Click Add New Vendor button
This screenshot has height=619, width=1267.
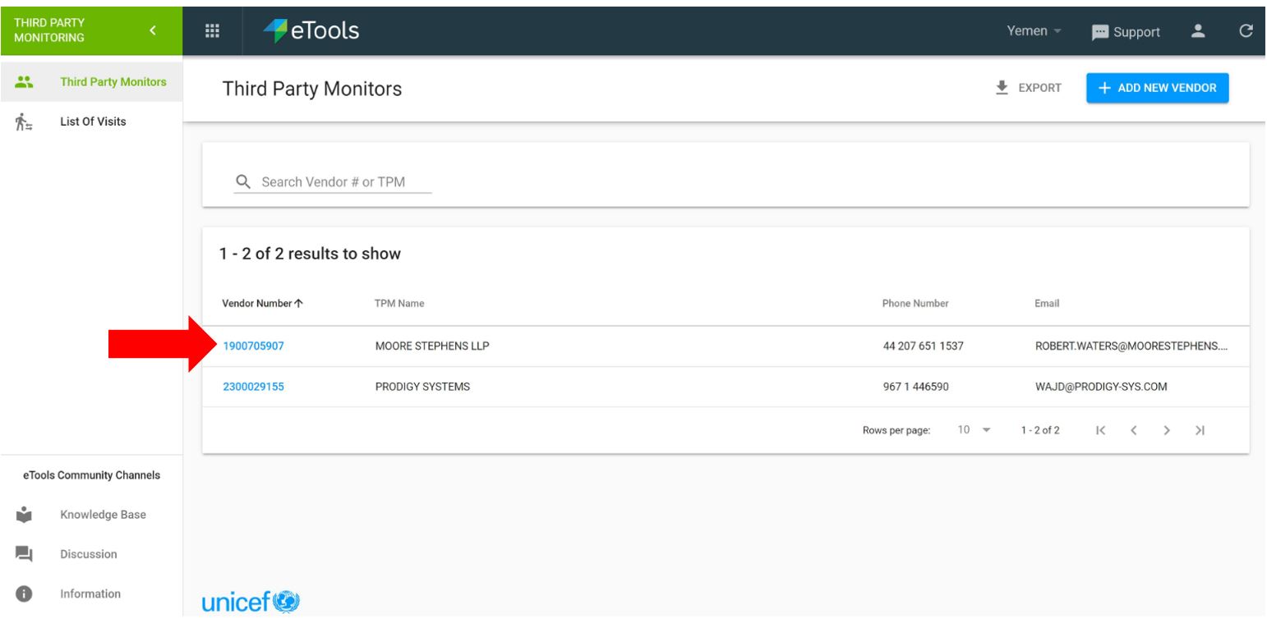[x=1157, y=88]
